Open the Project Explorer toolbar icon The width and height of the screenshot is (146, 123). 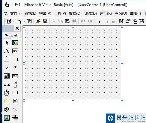coord(121,21)
